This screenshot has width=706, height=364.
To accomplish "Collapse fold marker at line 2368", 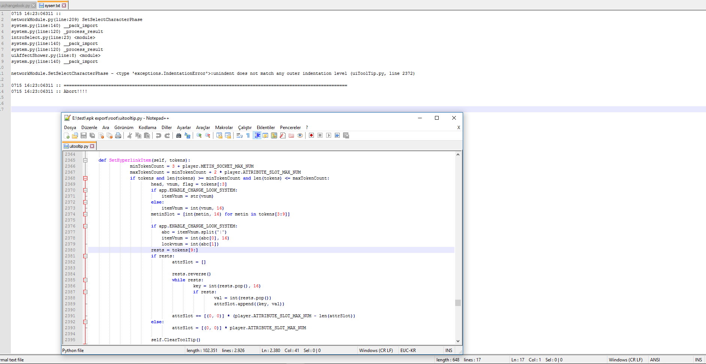I will pos(85,178).
